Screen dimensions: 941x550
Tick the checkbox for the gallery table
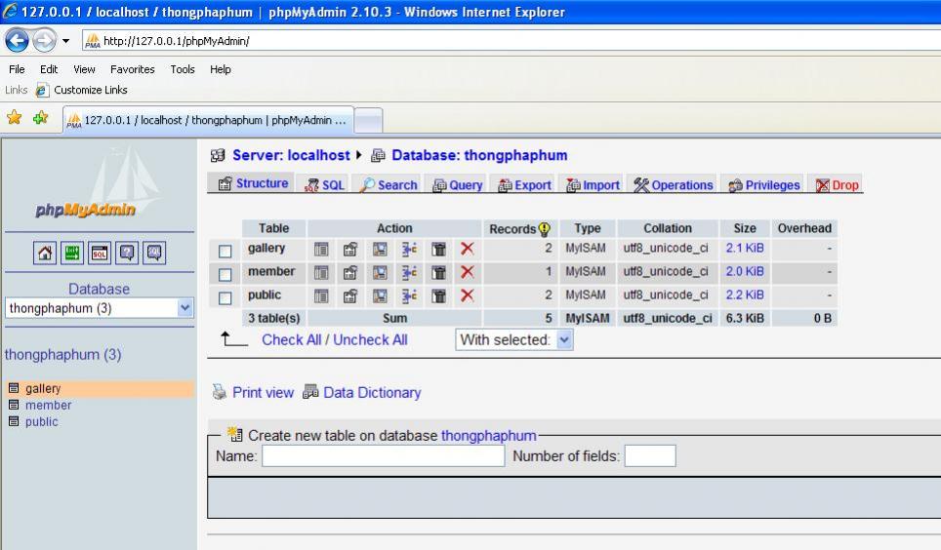[225, 251]
